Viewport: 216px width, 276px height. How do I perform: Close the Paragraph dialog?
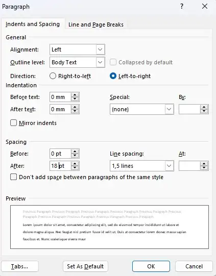pyautogui.click(x=205, y=7)
